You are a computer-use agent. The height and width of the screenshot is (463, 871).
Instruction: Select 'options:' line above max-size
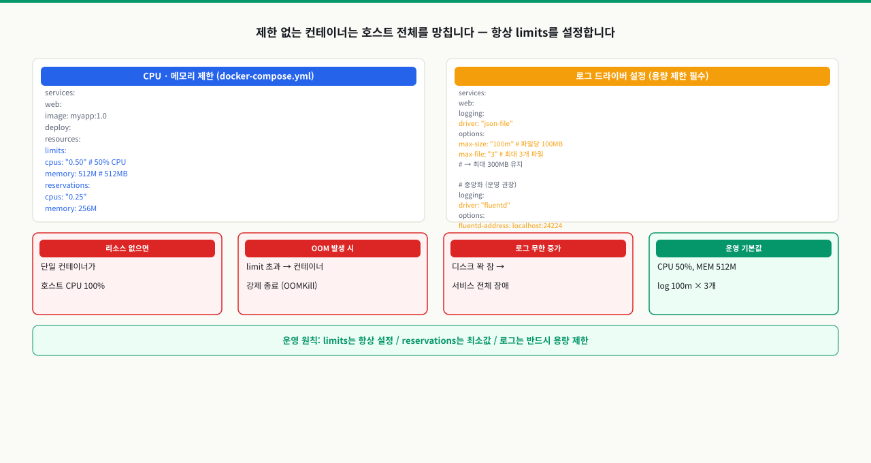[x=472, y=133]
